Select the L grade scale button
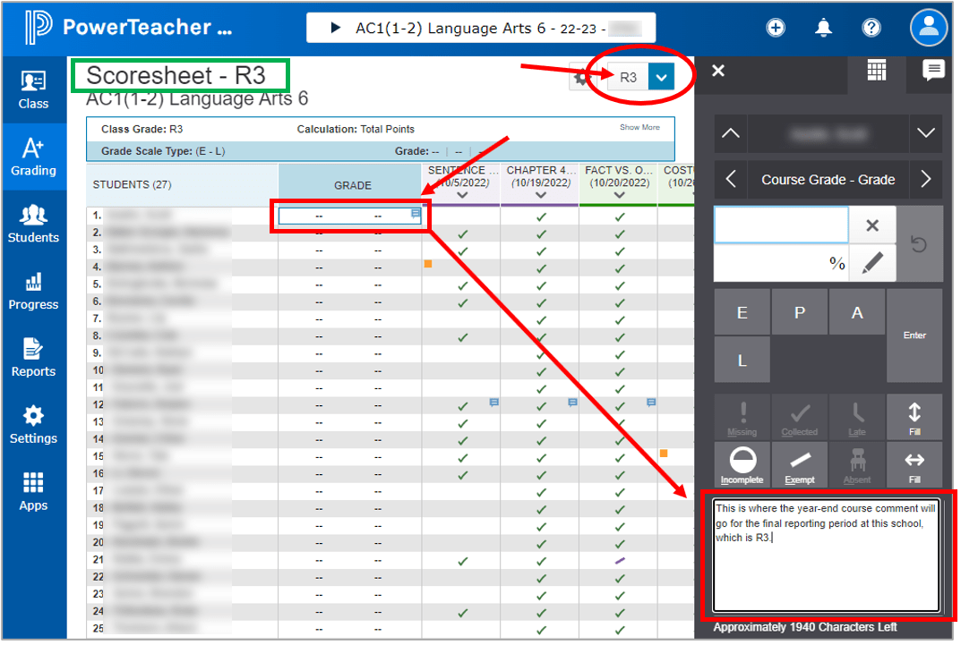The height and width of the screenshot is (645, 961). click(x=742, y=359)
